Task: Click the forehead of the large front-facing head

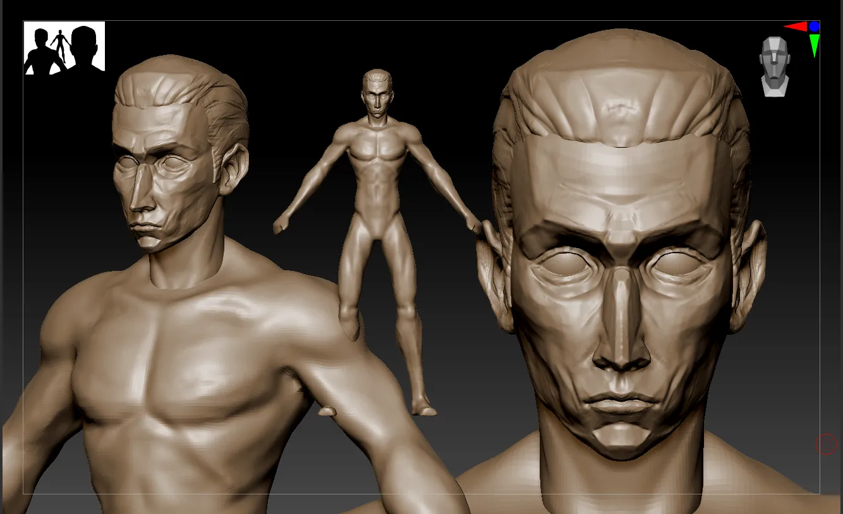Action: tap(622, 177)
